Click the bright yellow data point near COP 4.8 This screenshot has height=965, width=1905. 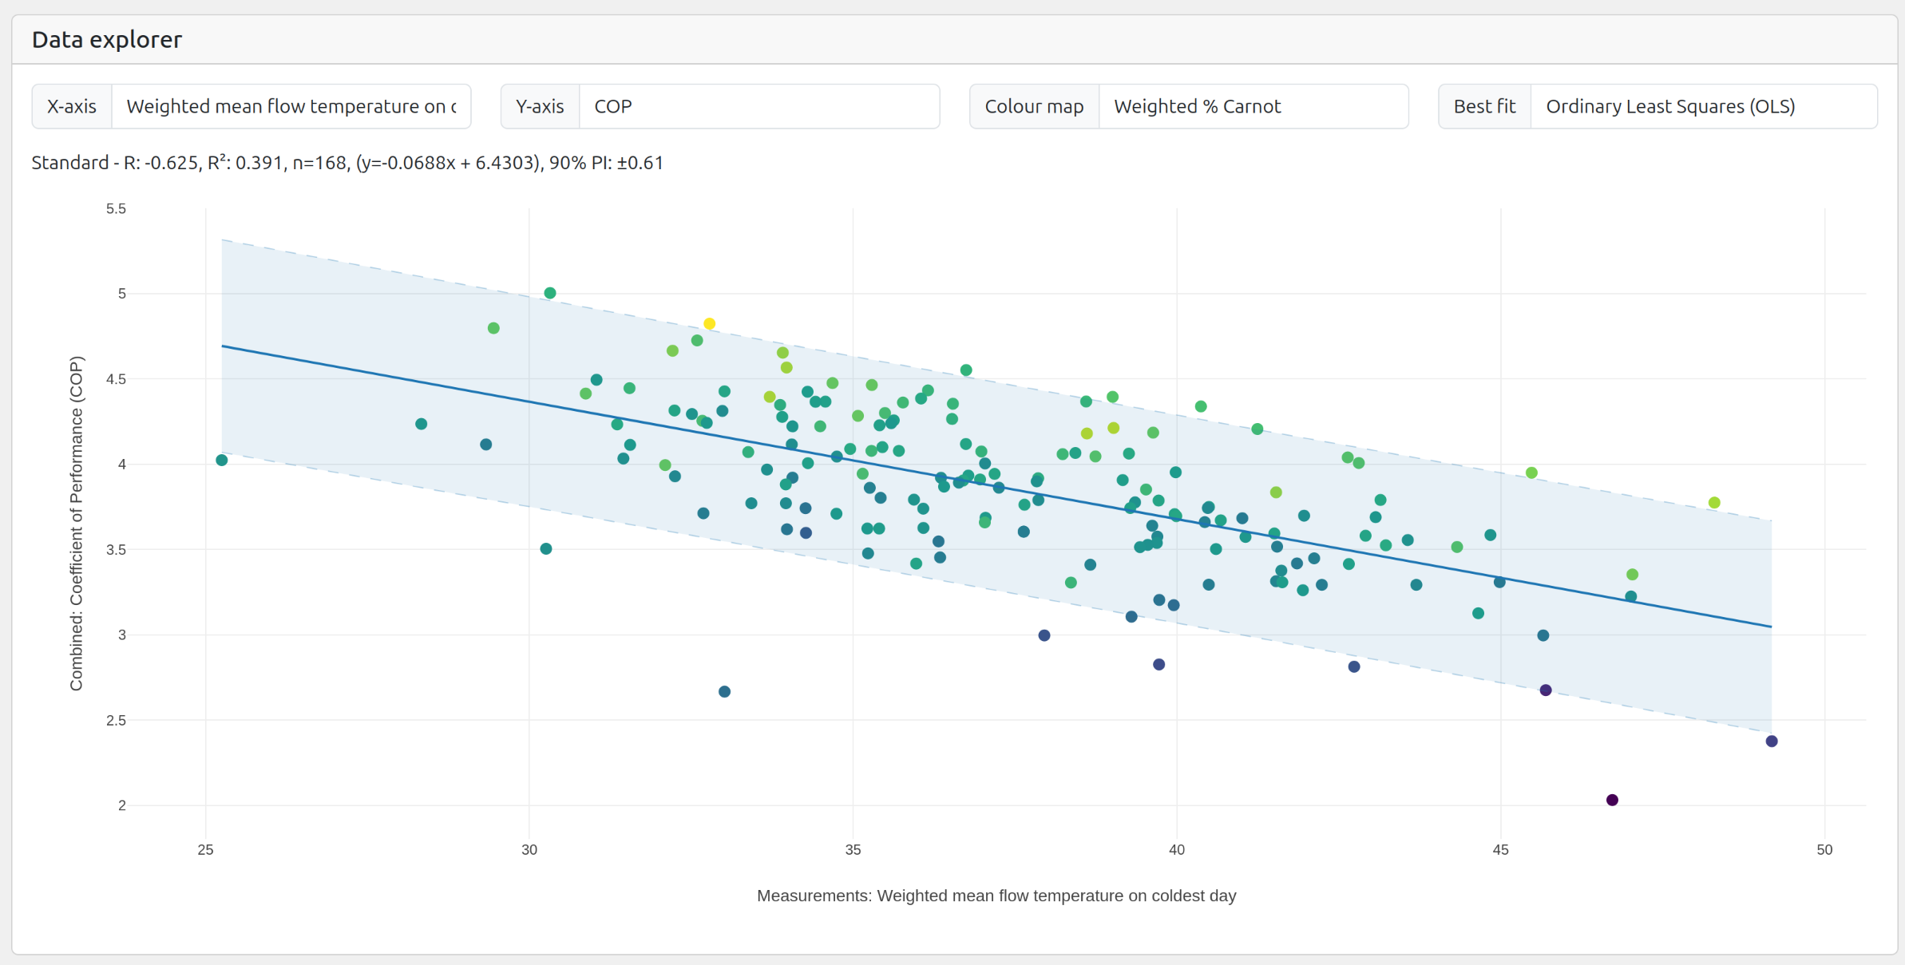[x=709, y=324]
